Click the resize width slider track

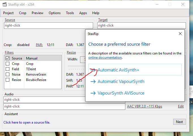[x=76, y=66]
